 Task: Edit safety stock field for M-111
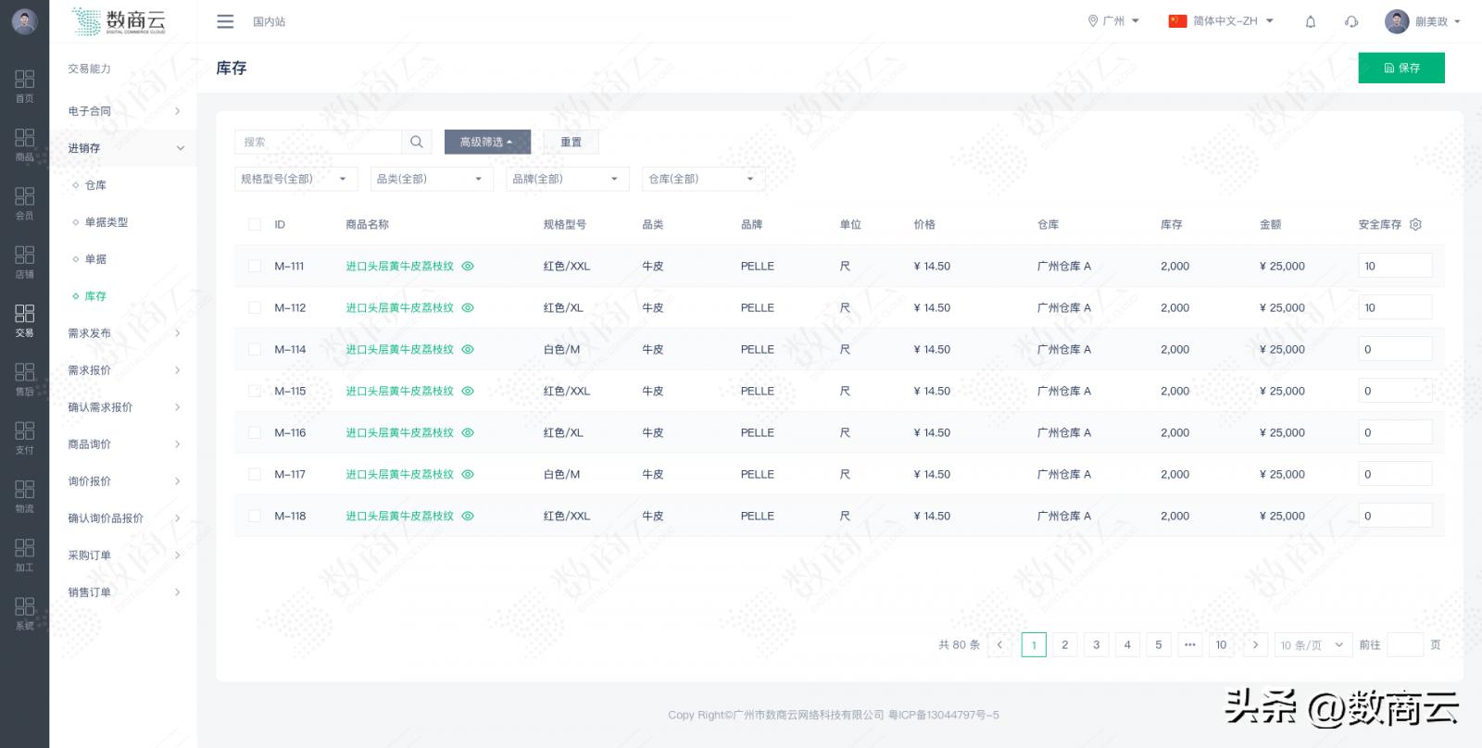(x=1395, y=266)
